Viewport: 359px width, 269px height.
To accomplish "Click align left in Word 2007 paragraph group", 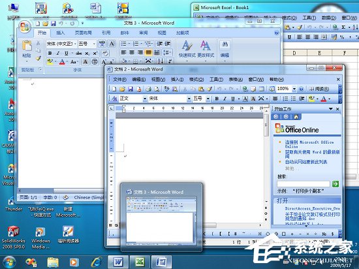I will click(x=123, y=53).
